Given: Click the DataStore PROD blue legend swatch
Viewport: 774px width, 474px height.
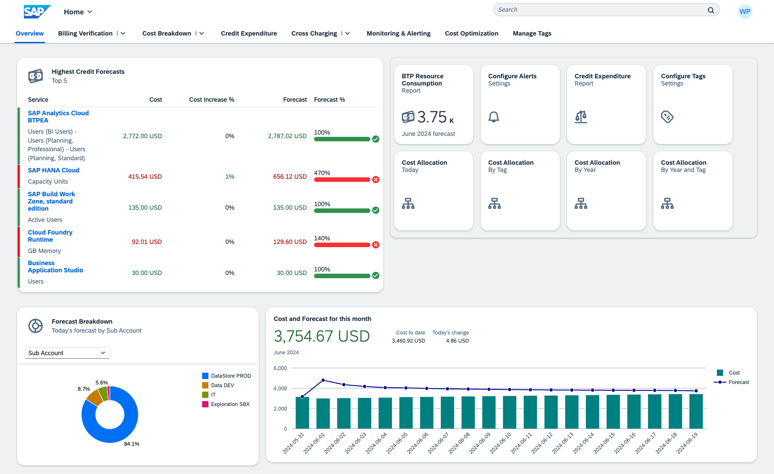Looking at the screenshot, I should [x=205, y=376].
